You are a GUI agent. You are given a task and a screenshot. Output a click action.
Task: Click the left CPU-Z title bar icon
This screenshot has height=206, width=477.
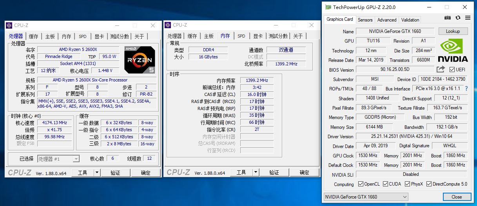[9, 25]
